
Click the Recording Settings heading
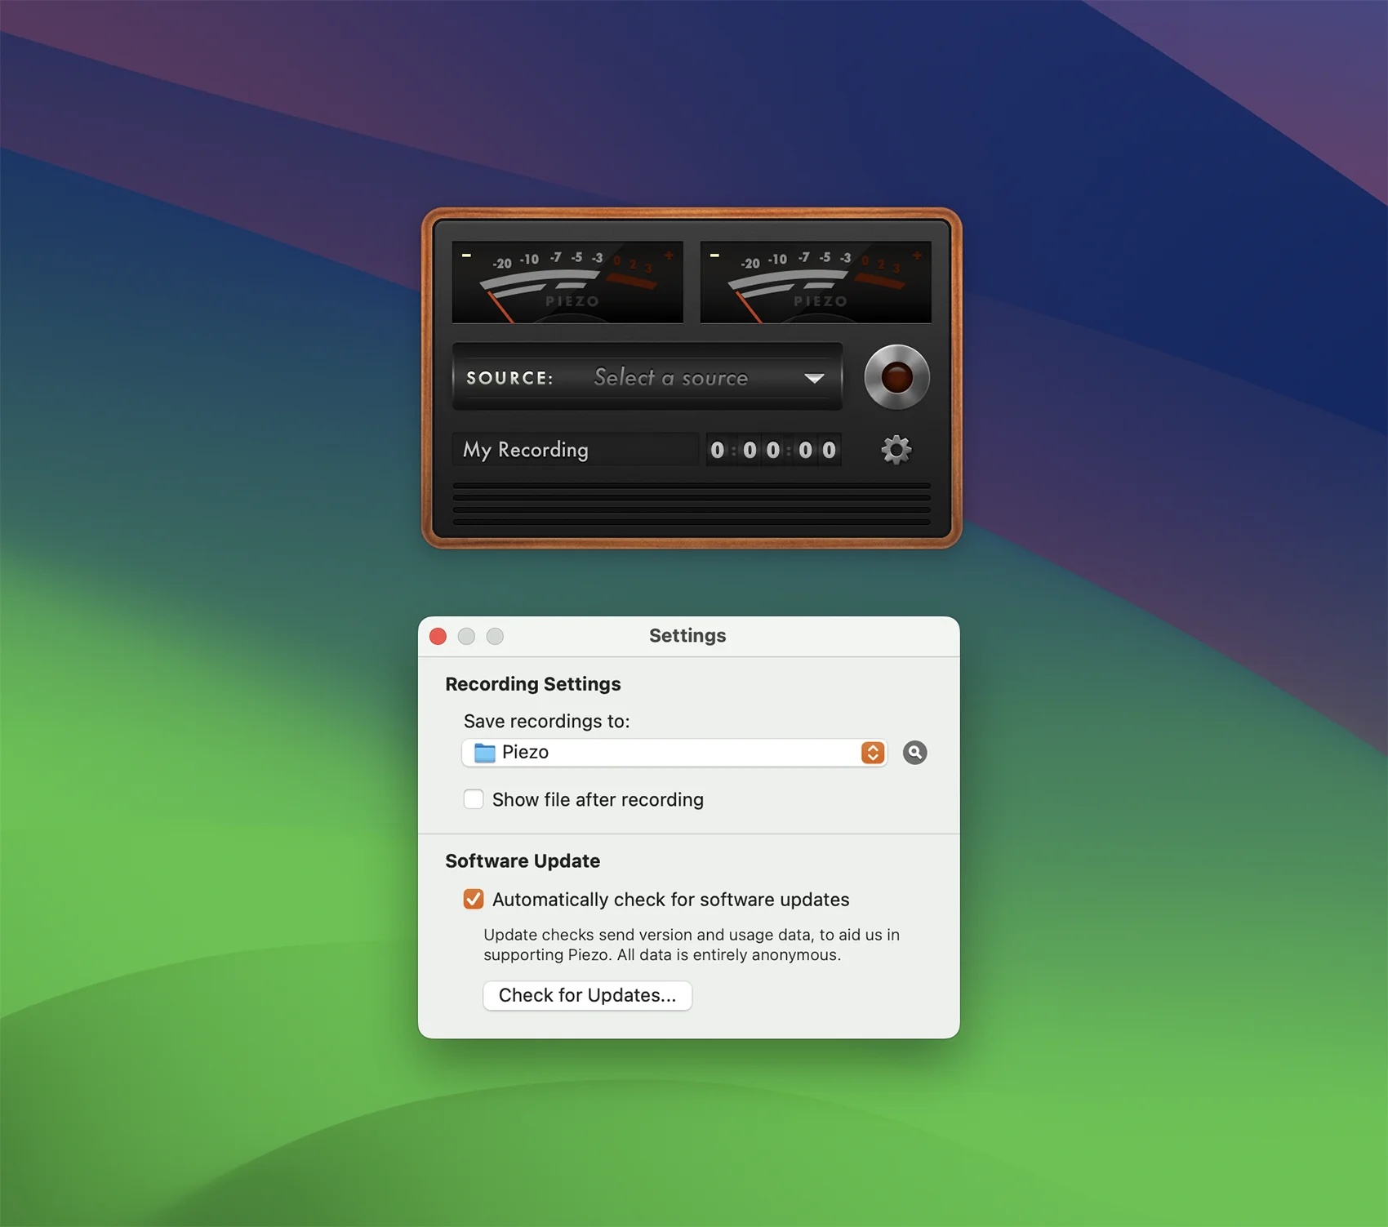tap(533, 684)
